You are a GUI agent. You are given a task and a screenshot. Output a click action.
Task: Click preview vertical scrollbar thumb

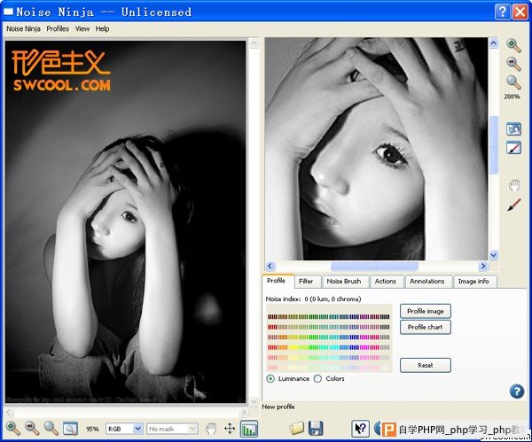click(x=494, y=144)
